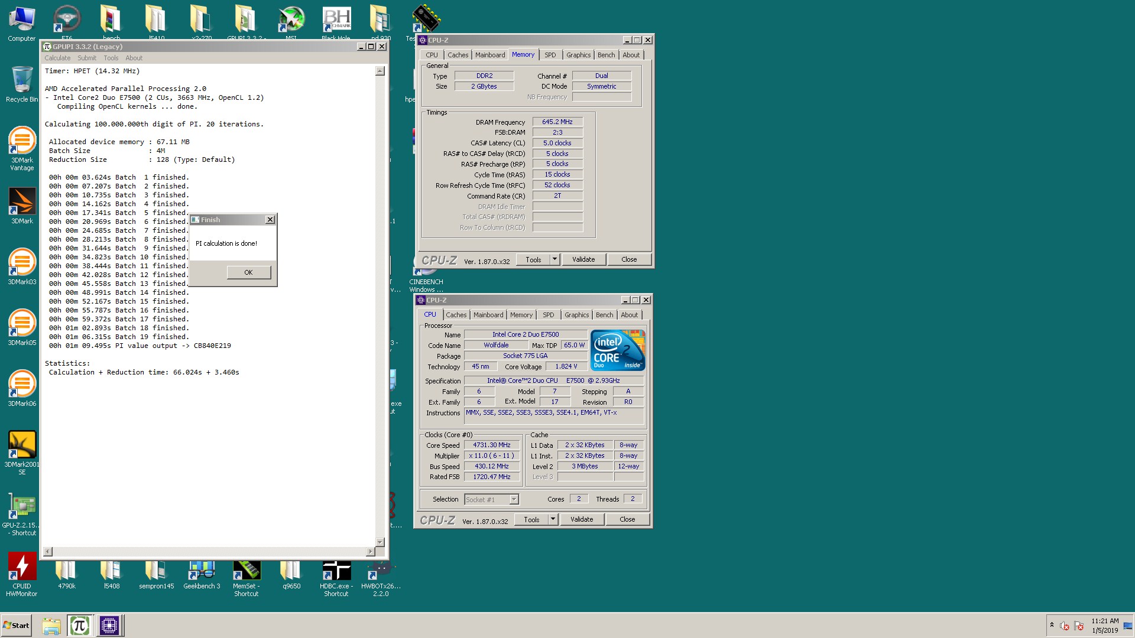Launch CPUID HWMonitor from the desktop
1135x638 pixels.
(x=22, y=575)
